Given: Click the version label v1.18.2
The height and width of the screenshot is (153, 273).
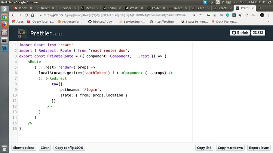Looking at the screenshot, I should pyautogui.click(x=58, y=34).
